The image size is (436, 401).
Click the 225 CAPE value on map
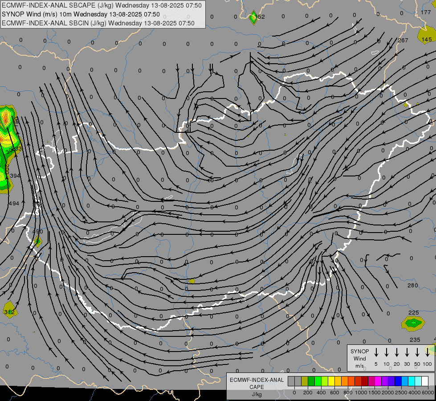coord(413,313)
